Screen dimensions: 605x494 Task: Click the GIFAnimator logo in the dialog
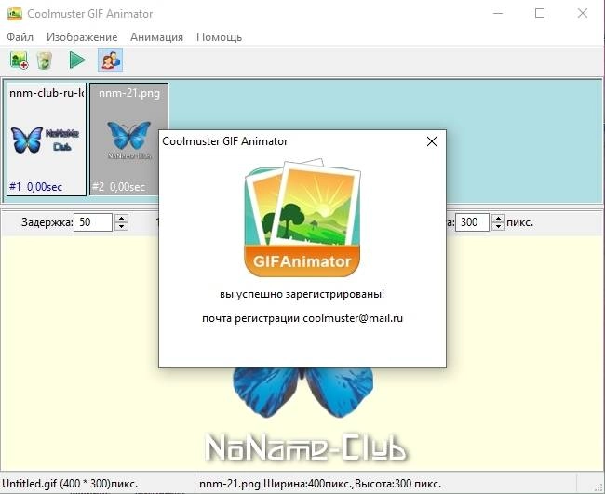click(302, 218)
